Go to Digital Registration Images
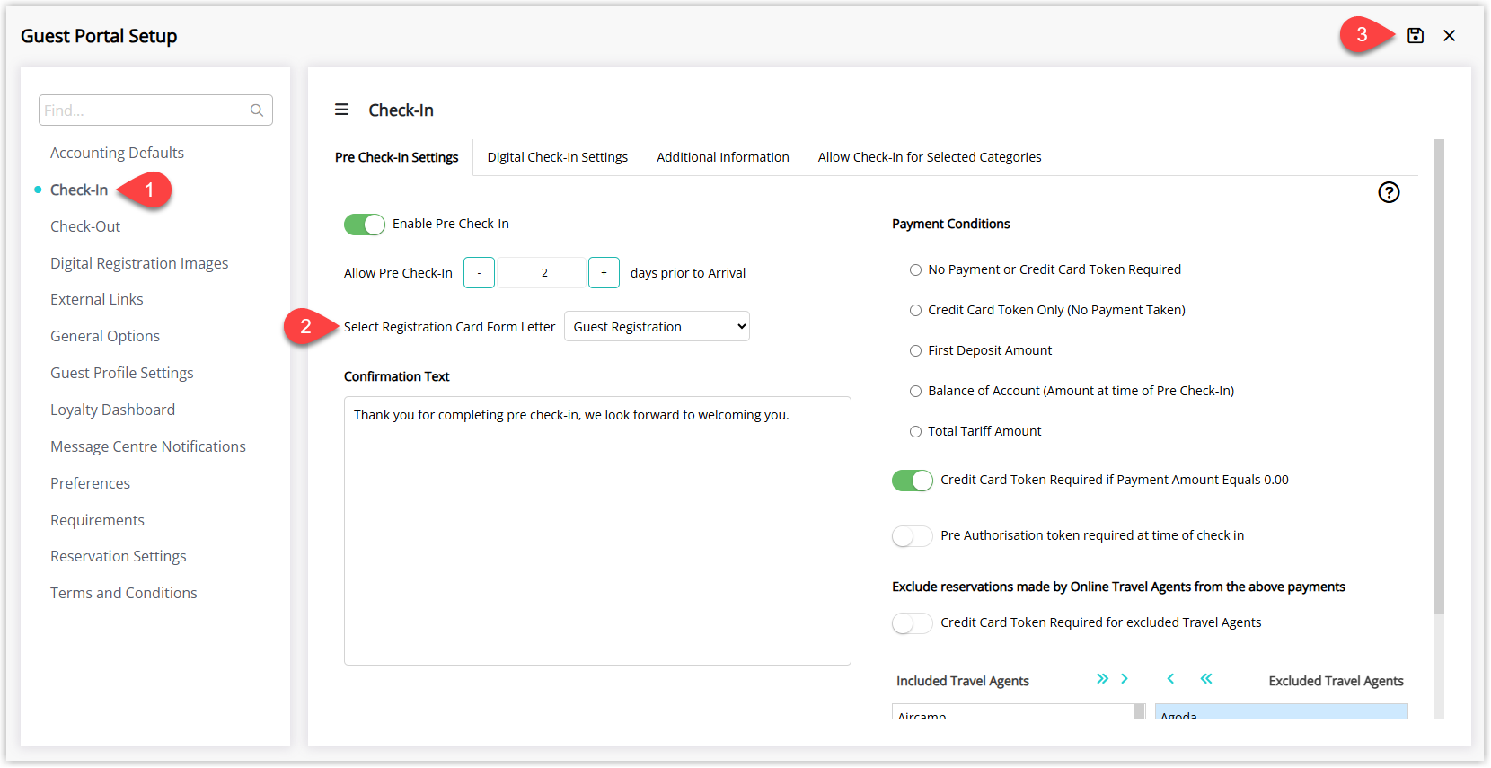1491x768 pixels. 139,263
